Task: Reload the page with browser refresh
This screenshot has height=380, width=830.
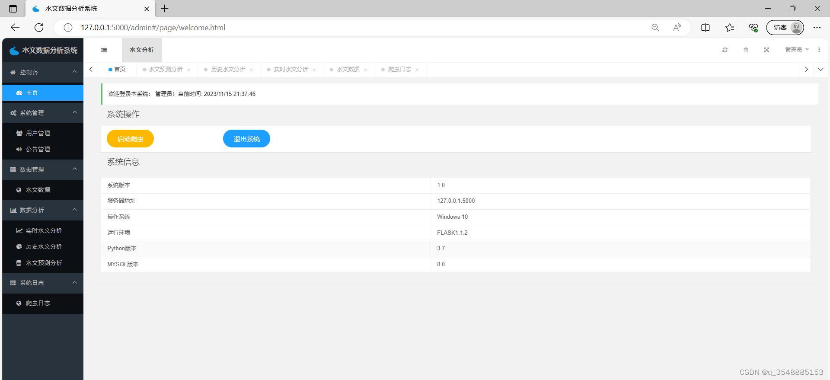Action: (39, 28)
